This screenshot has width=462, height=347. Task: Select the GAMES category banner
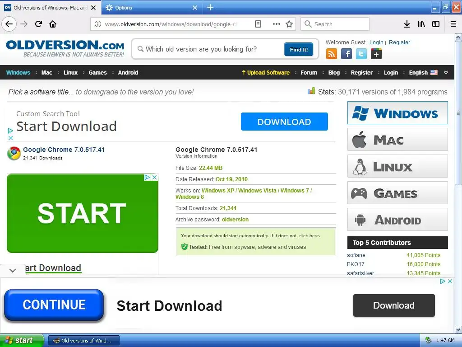397,193
